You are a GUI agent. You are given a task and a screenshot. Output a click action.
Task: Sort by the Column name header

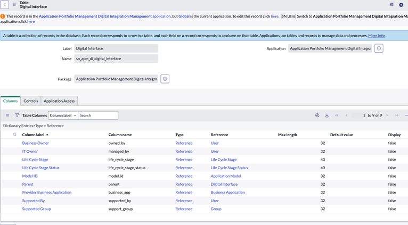(x=120, y=135)
